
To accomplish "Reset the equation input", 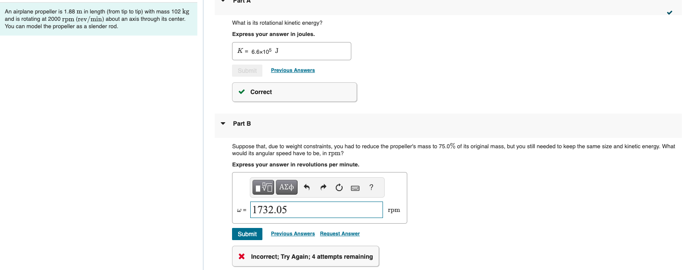I will click(339, 187).
